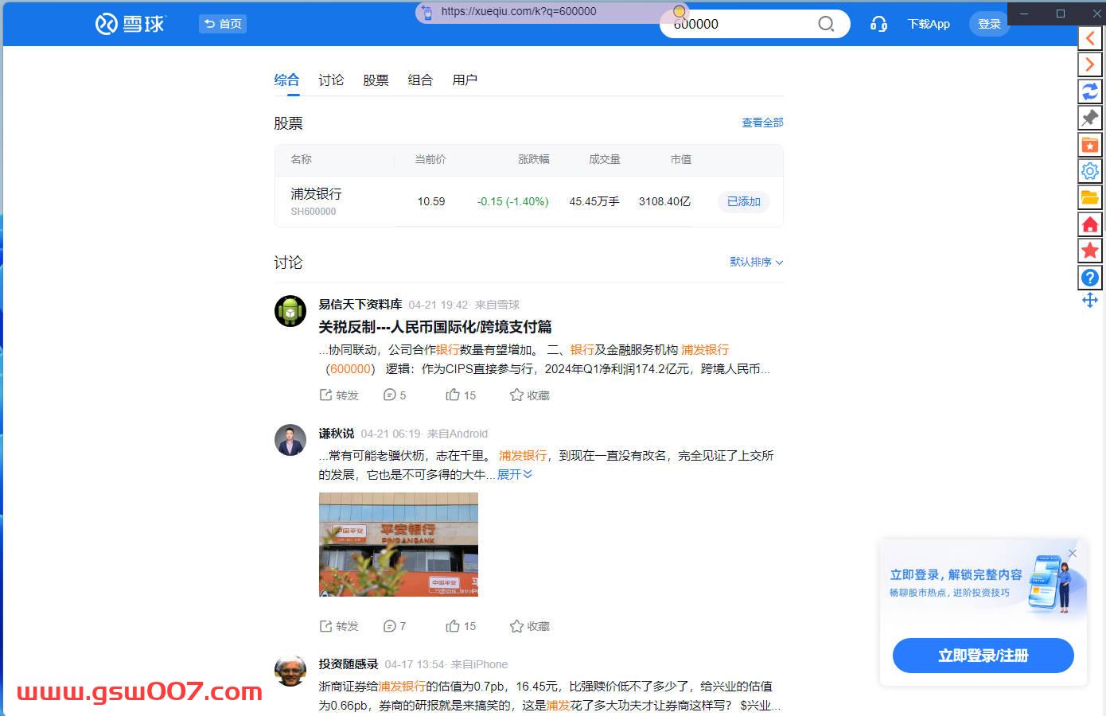
Task: Click the 当前价 column header
Action: click(x=430, y=159)
